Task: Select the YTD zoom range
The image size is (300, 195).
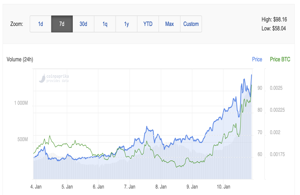Action: (148, 24)
